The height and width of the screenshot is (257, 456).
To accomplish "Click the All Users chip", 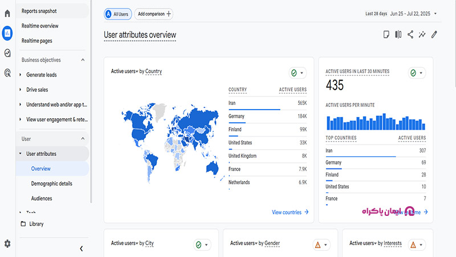I will tap(118, 14).
